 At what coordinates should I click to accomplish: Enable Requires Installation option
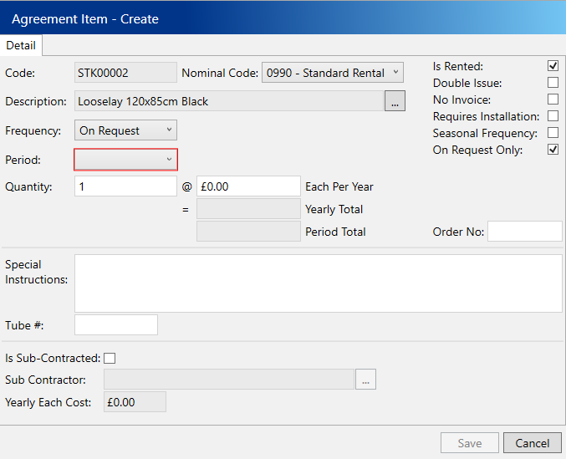coord(553,116)
